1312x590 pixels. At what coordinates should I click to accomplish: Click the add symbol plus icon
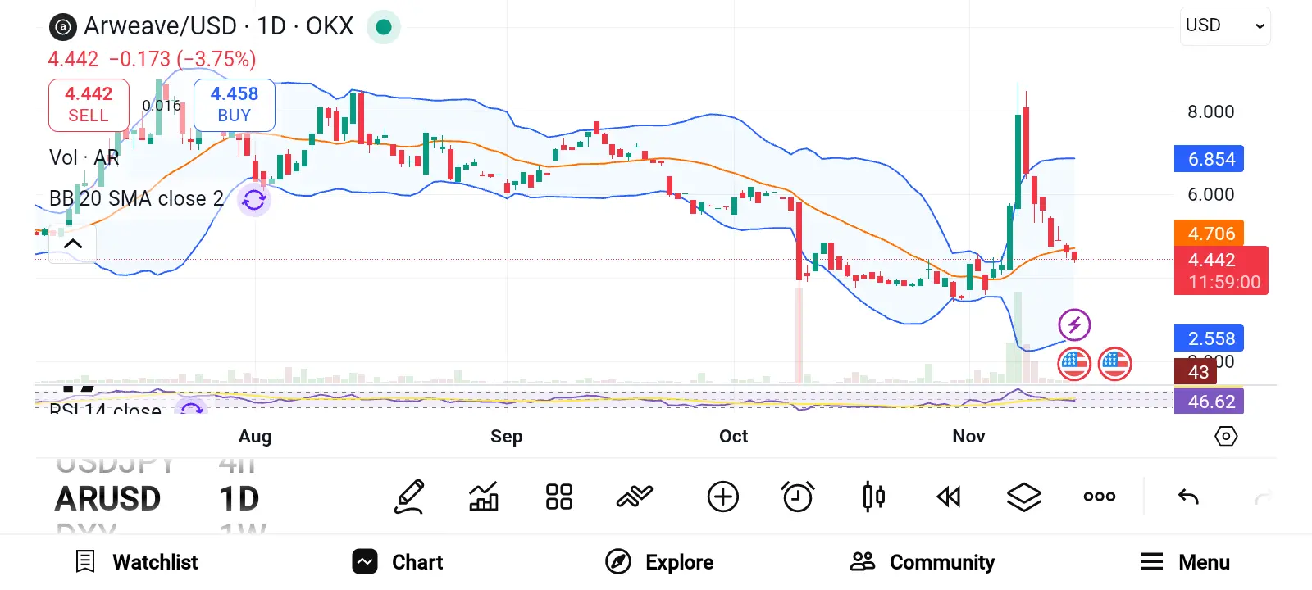coord(722,497)
